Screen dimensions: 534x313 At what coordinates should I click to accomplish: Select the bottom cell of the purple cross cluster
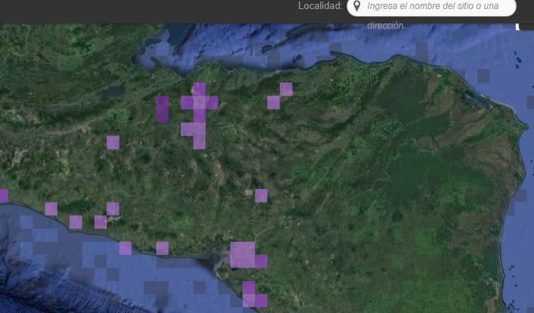[199, 143]
